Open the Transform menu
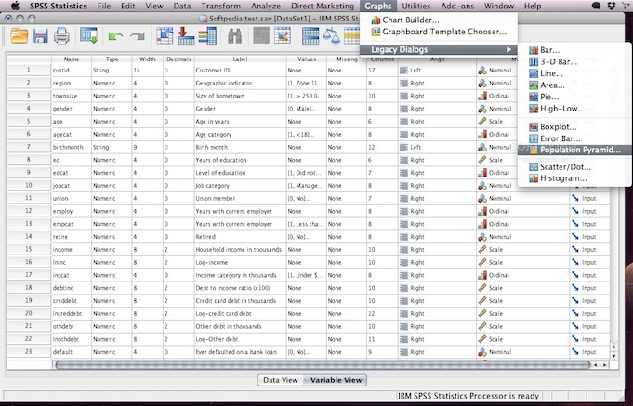Viewport: 633px width, 406px height. 221,6
